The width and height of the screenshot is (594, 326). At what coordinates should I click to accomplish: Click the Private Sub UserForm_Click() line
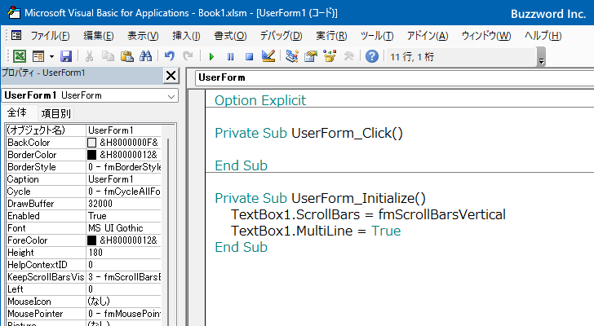click(x=308, y=133)
